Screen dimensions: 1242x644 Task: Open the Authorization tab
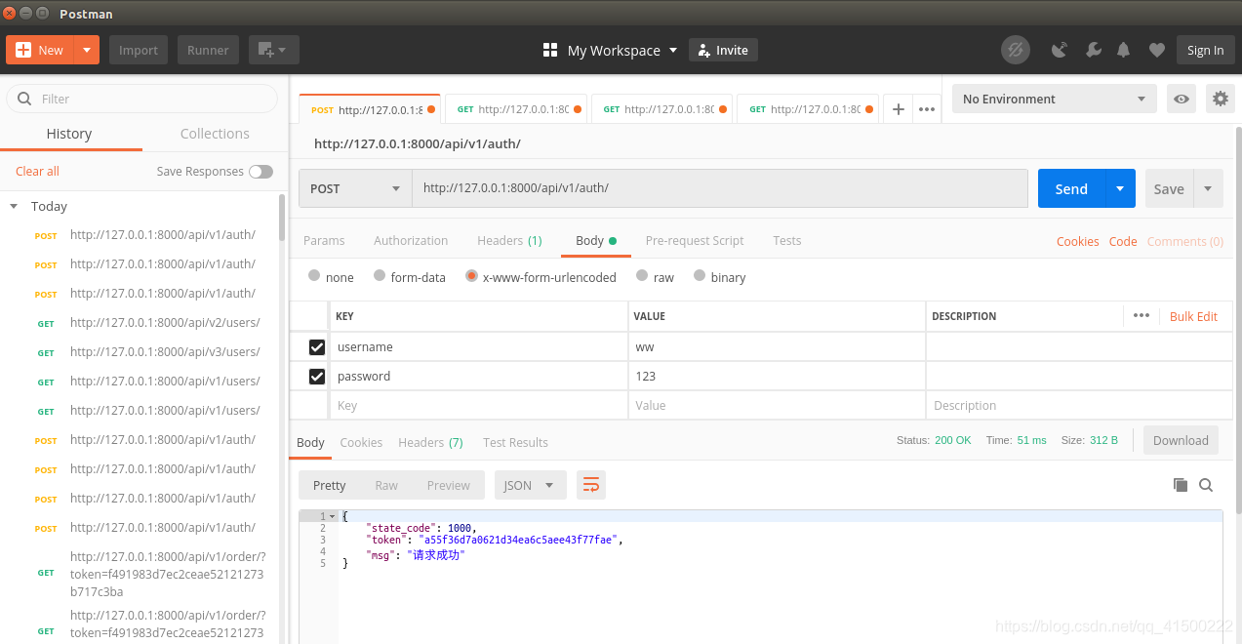point(411,240)
